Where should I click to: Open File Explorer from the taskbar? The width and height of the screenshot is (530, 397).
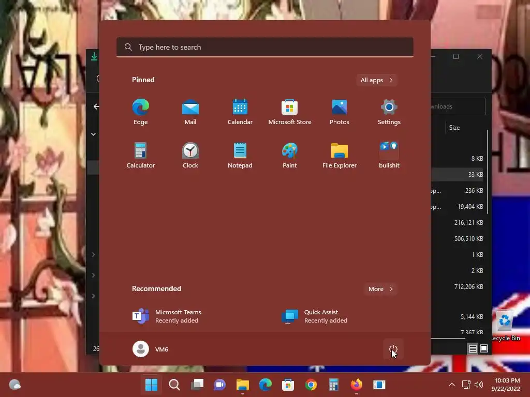243,385
